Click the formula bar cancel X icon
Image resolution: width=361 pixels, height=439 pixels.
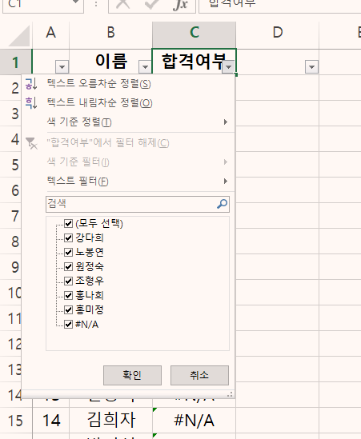pyautogui.click(x=123, y=4)
